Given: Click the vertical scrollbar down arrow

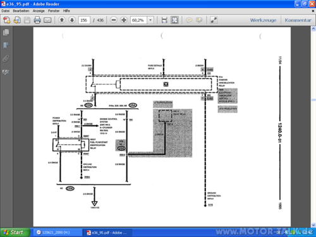Looking at the screenshot, I should tap(313, 225).
